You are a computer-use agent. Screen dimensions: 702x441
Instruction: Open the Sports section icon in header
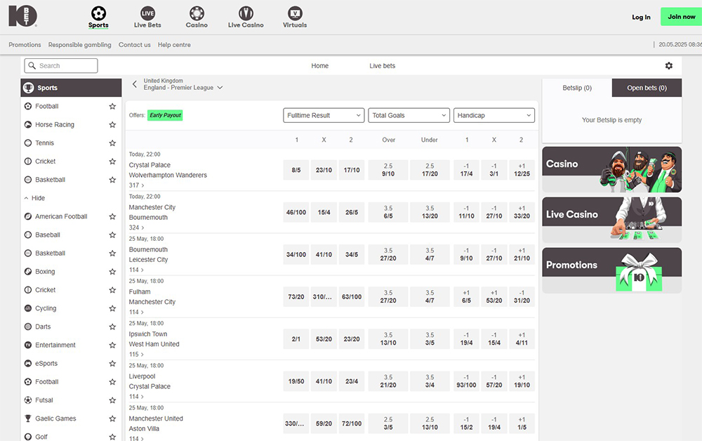click(98, 13)
